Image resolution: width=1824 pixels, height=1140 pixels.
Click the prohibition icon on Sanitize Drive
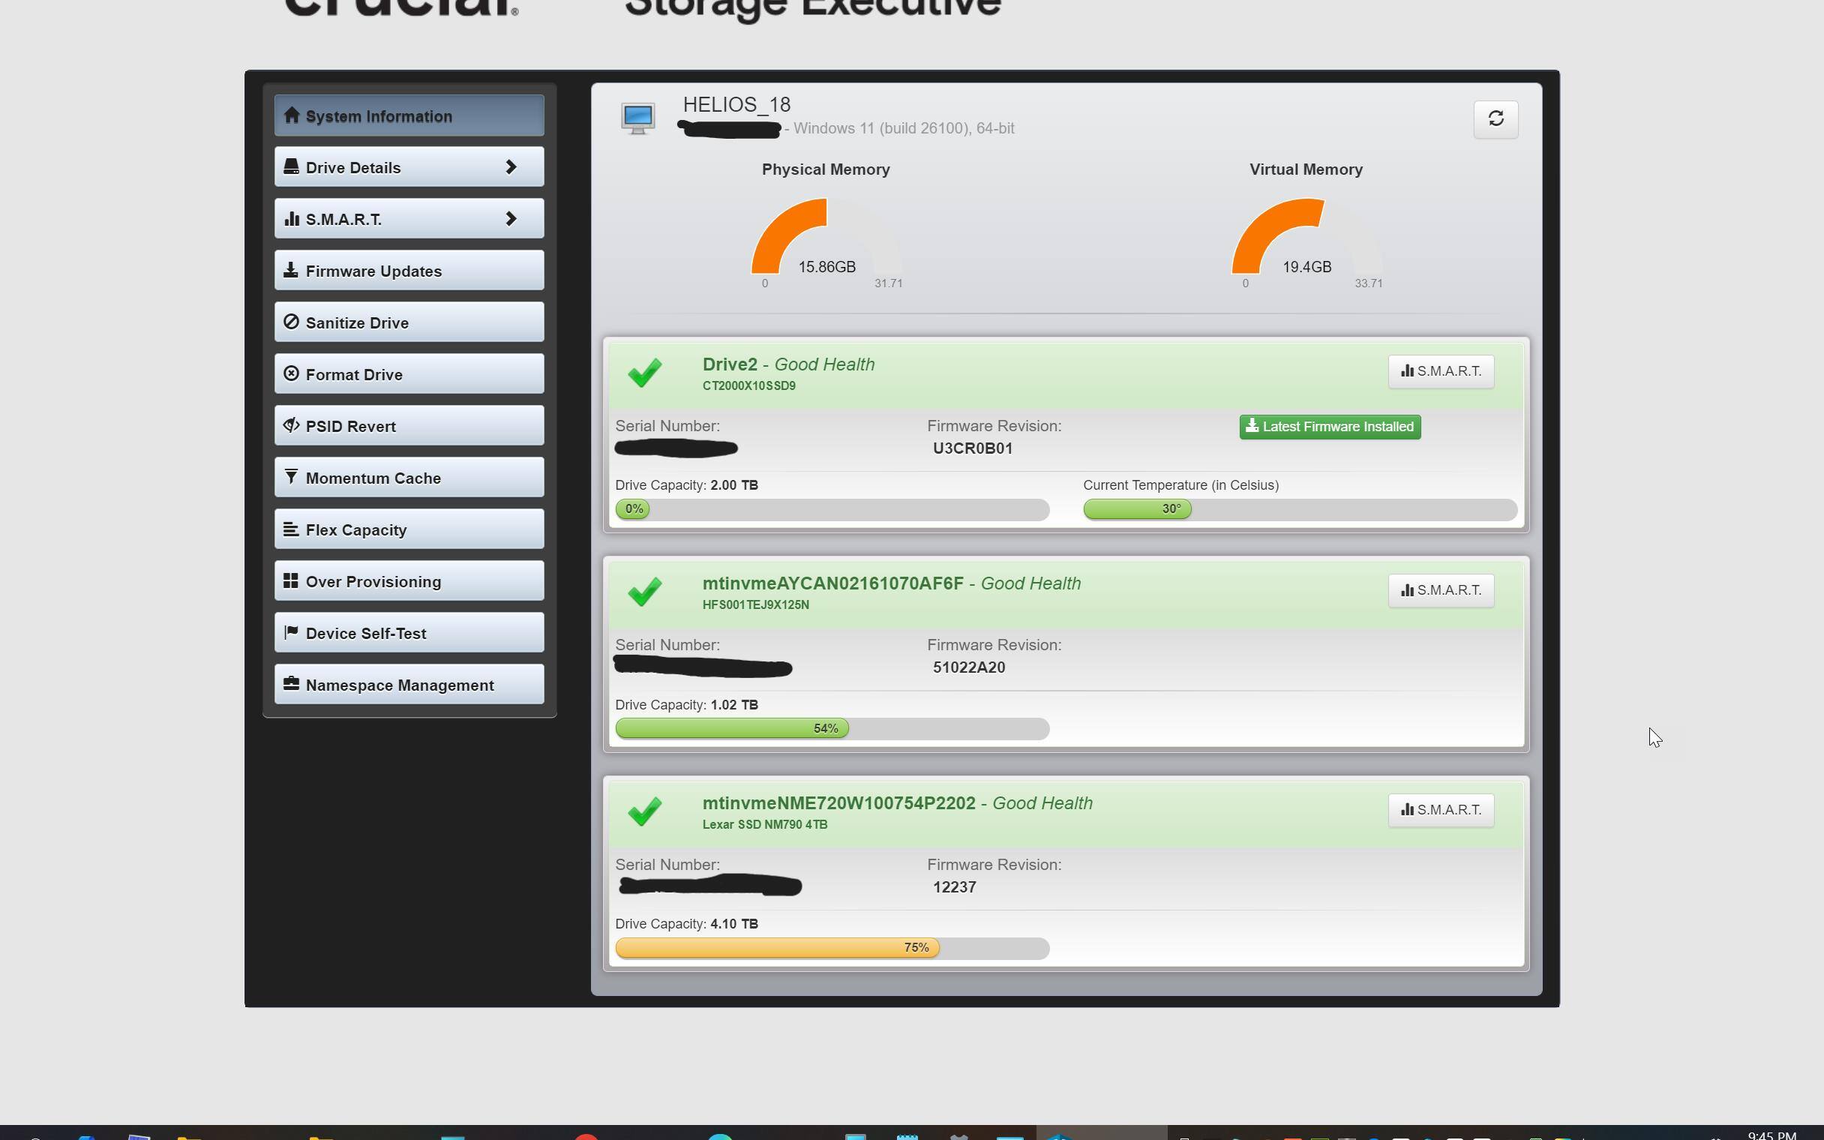coord(291,322)
